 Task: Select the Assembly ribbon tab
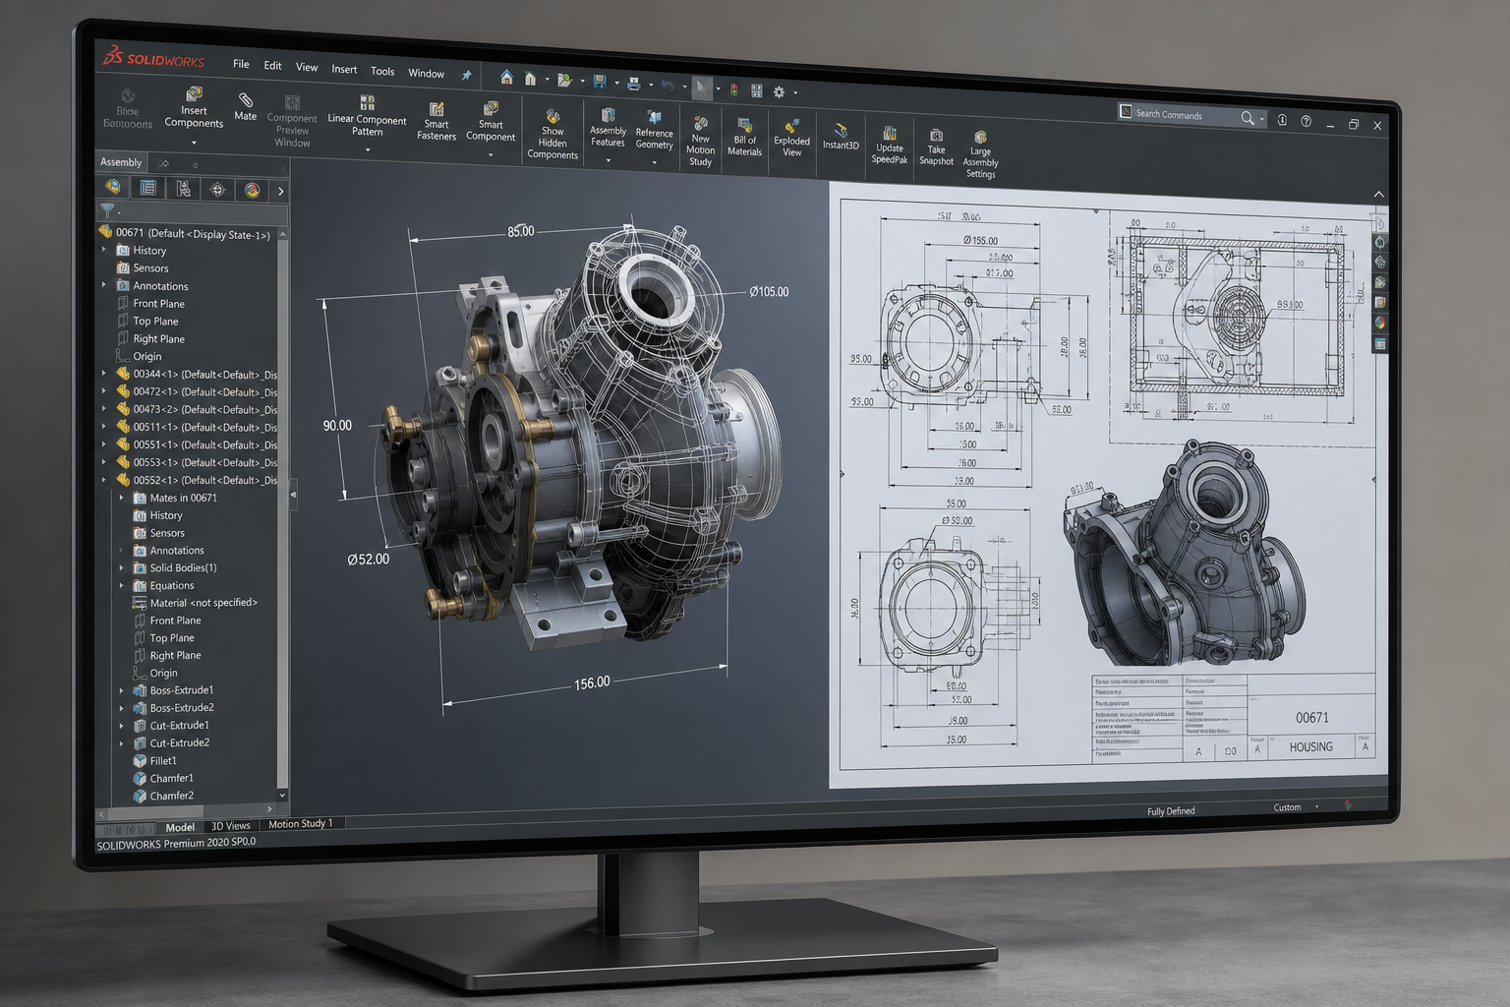tap(121, 162)
